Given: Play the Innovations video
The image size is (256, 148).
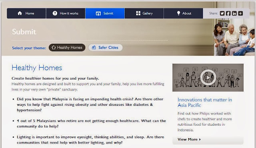Looking at the screenshot, I should tap(208, 78).
